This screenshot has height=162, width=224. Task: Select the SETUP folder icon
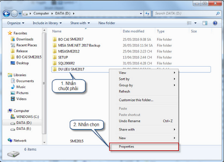tap(55, 57)
